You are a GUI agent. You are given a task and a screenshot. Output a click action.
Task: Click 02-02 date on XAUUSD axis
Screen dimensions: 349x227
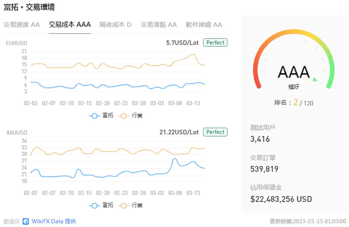pos(30,193)
